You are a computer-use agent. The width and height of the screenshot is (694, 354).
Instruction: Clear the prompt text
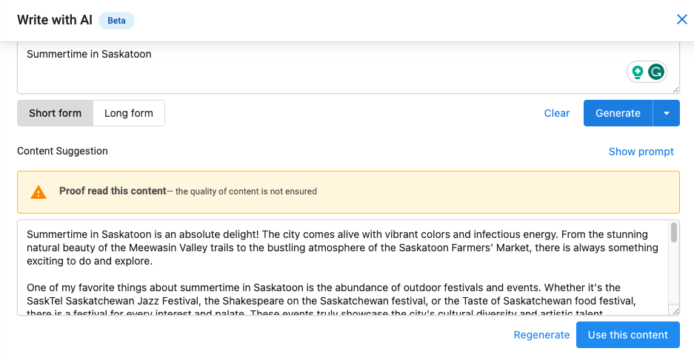point(556,113)
